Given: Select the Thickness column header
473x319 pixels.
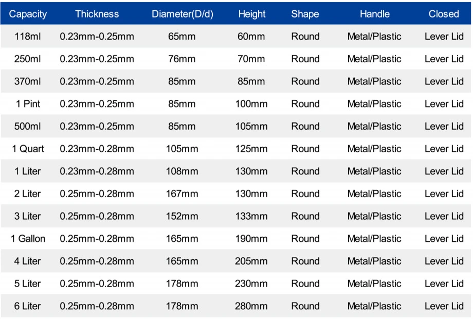Looking at the screenshot, I should 97,14.
